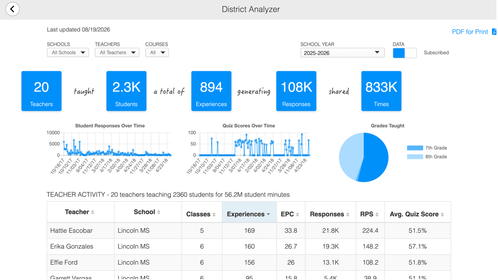
Task: Click the Teacher Activity summary heading
Action: pos(168,195)
